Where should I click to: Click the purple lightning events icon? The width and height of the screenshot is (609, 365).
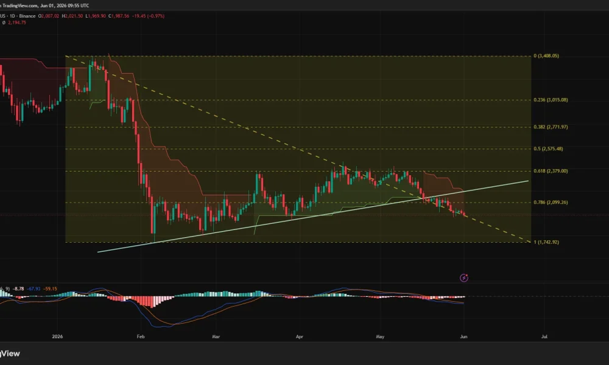coord(463,278)
